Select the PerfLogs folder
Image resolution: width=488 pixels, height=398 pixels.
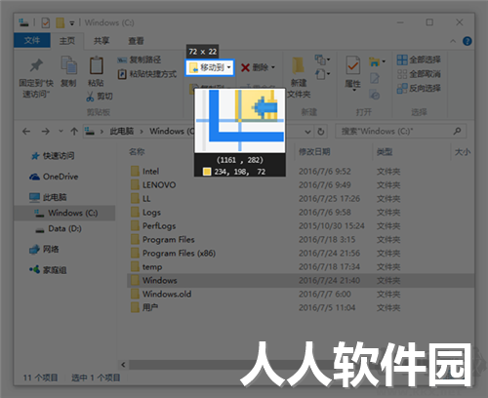(159, 226)
